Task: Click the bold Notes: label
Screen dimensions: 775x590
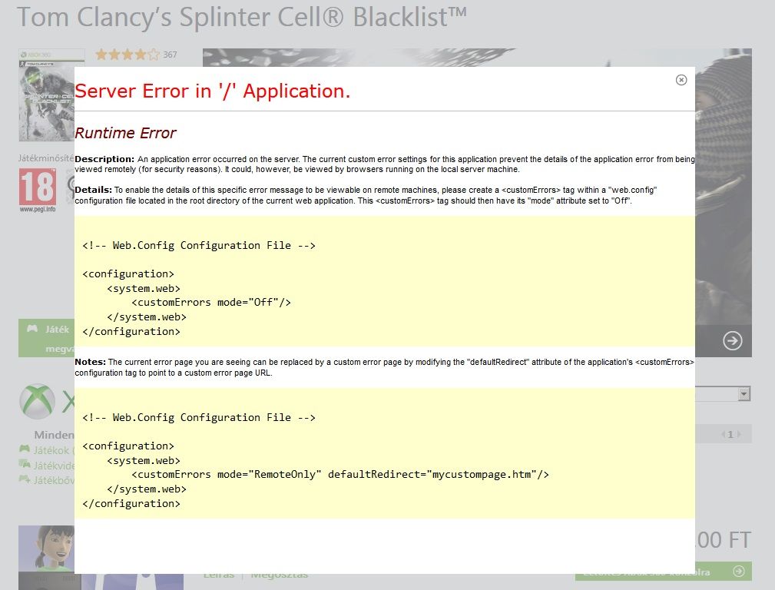Action: click(x=91, y=362)
